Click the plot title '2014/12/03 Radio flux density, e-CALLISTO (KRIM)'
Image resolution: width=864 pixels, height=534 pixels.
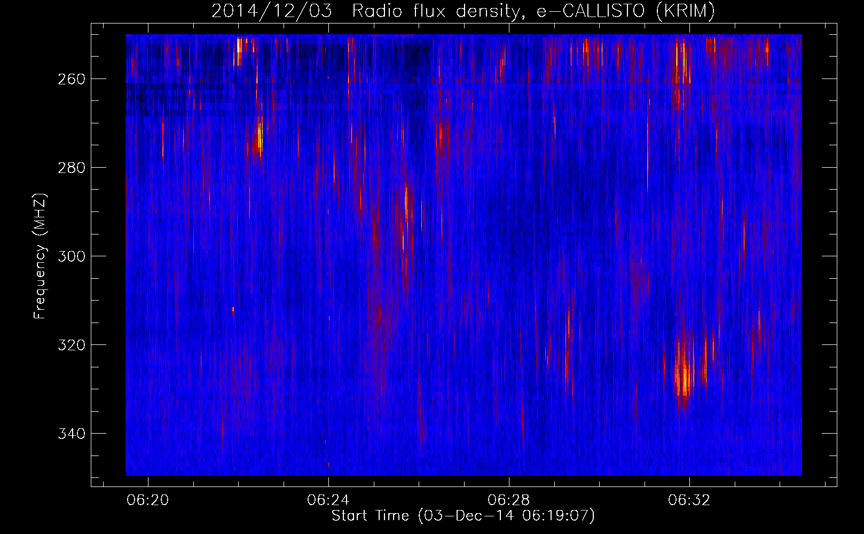[x=463, y=11]
